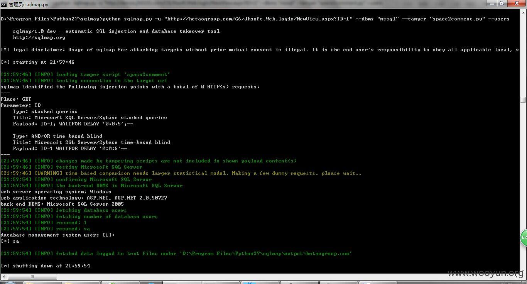Maximize the sqlmap.py console window

click(502, 3)
